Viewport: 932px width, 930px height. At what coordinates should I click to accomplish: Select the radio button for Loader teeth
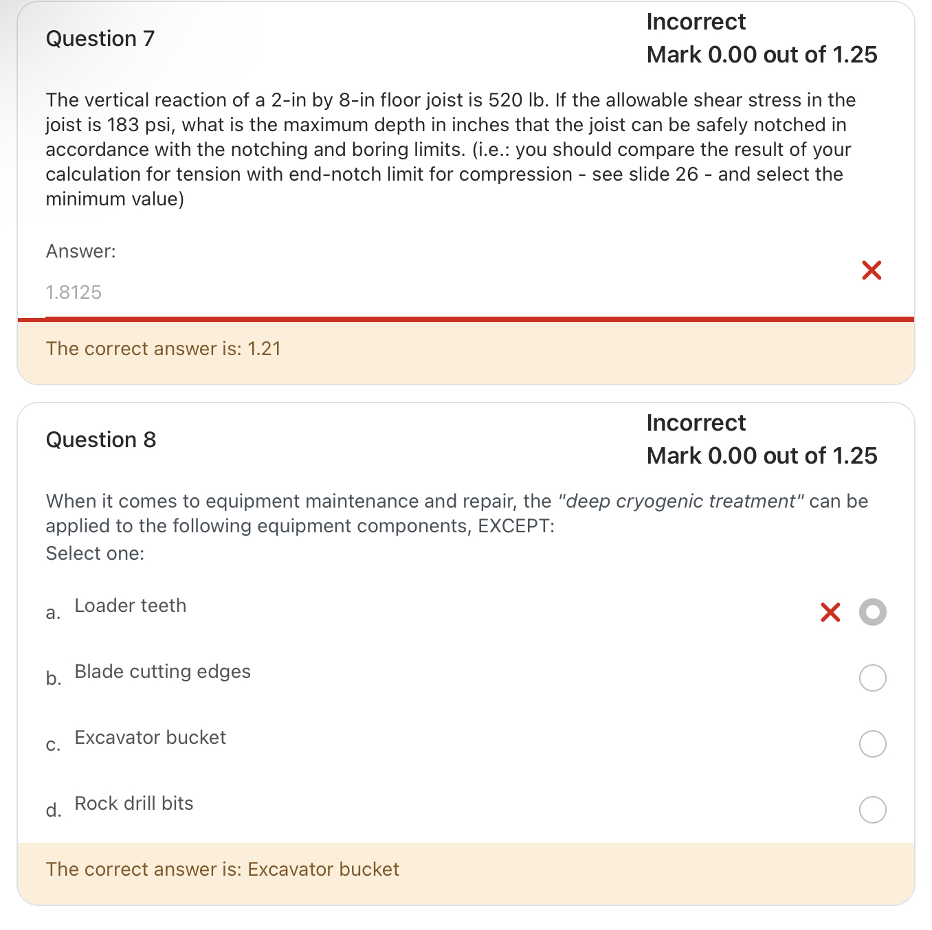(872, 611)
